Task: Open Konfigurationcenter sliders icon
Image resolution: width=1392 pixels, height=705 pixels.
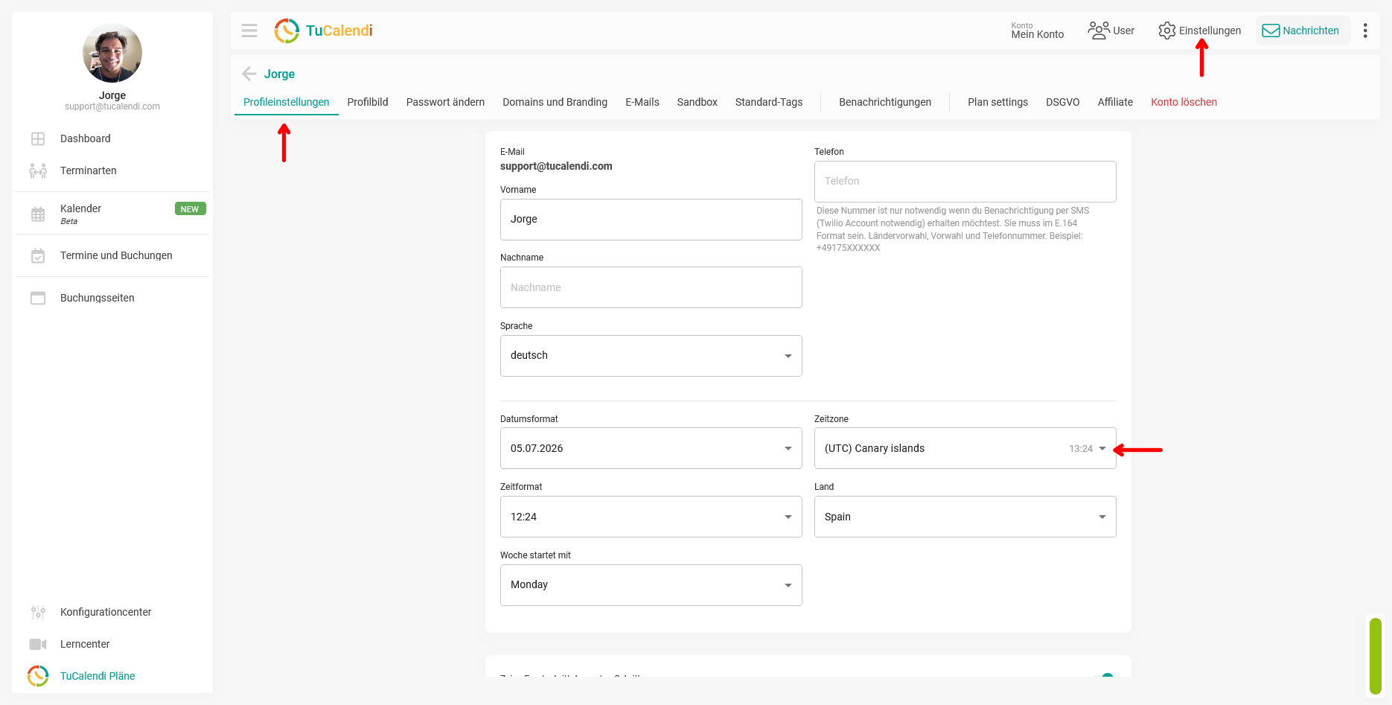Action: pyautogui.click(x=38, y=612)
